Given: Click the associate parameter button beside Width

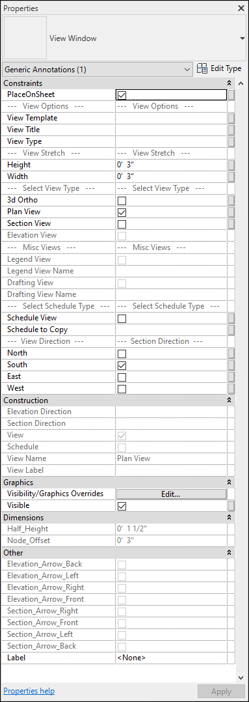Looking at the screenshot, I should (x=231, y=176).
